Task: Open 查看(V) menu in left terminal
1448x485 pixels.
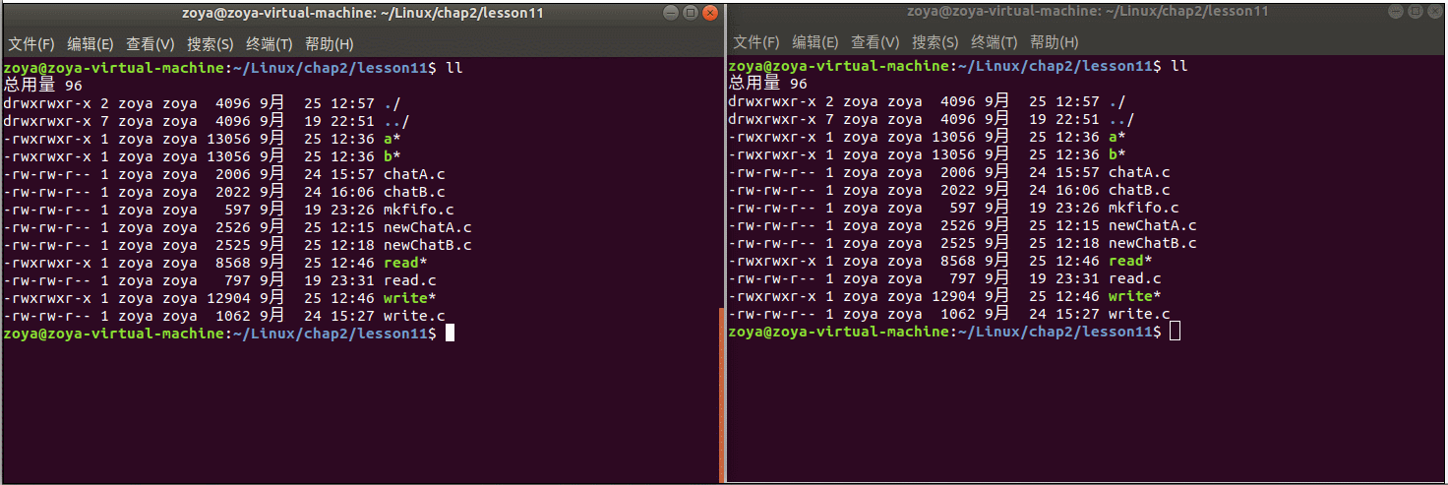Action: coord(151,44)
